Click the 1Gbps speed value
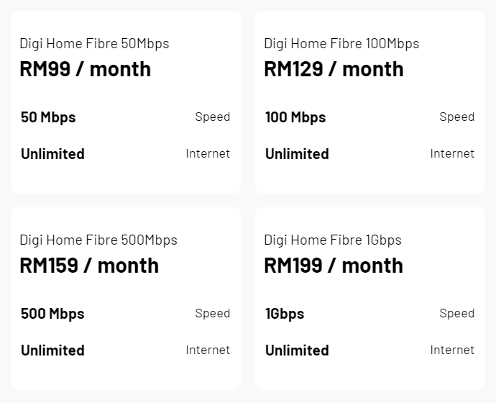496x403 pixels. click(285, 314)
